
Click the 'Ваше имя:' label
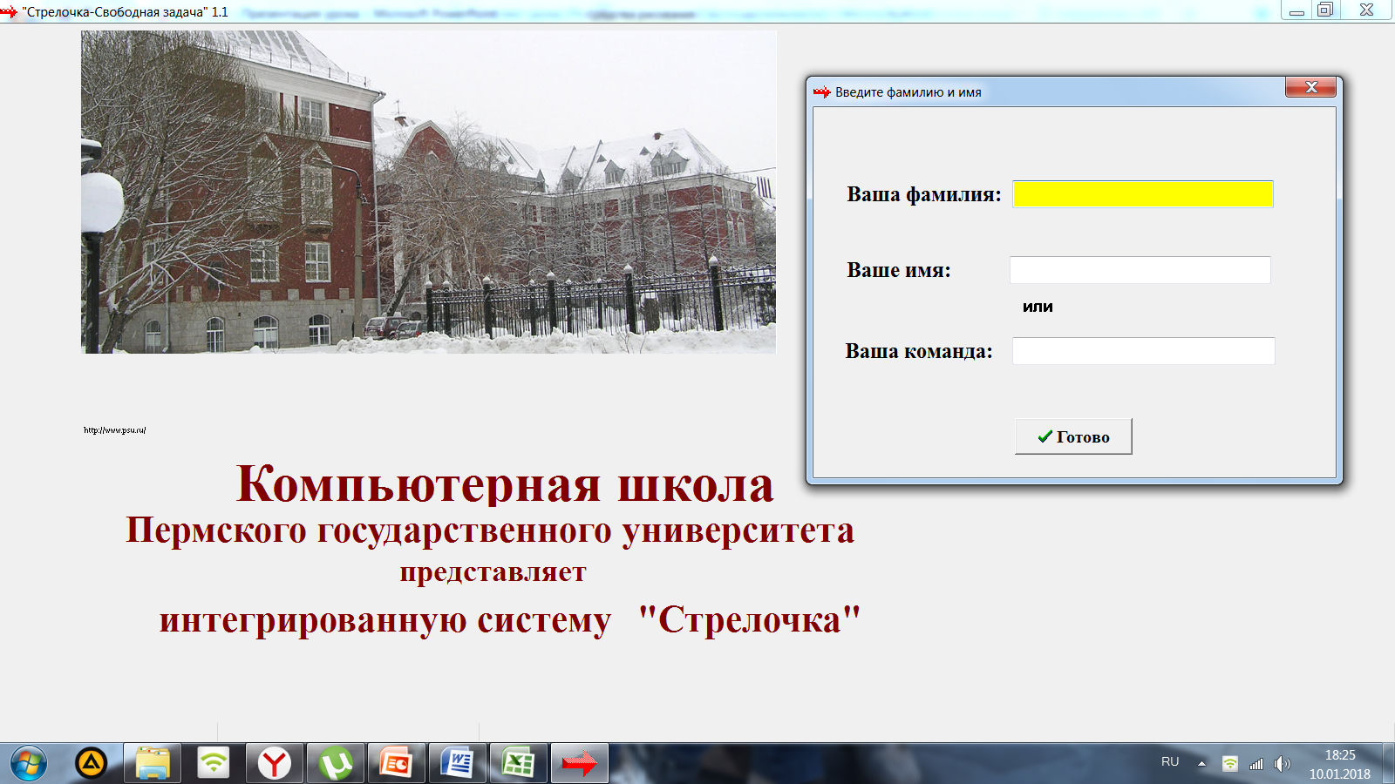pos(899,270)
